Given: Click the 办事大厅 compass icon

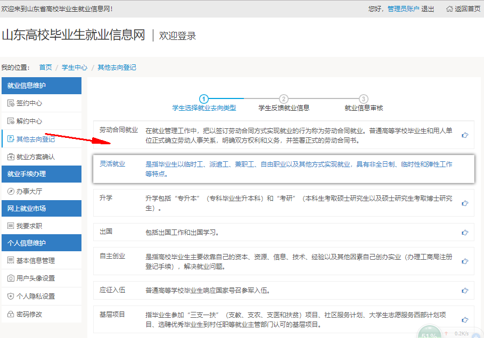Looking at the screenshot, I should [x=11, y=191].
